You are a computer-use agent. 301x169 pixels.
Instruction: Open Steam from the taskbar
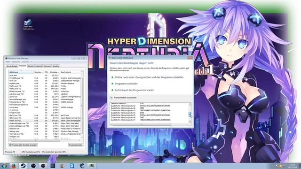coord(24,166)
